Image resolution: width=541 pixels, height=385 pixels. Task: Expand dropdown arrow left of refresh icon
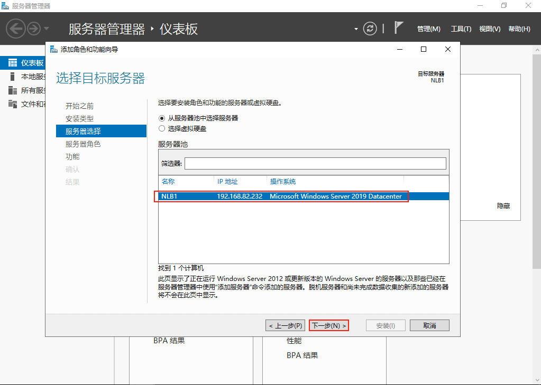point(356,29)
